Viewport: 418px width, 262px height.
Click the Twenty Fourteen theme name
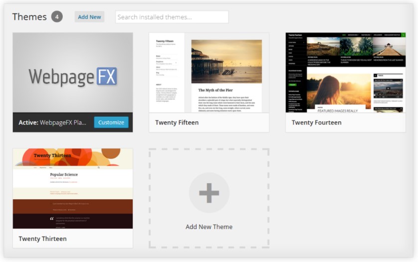point(316,122)
